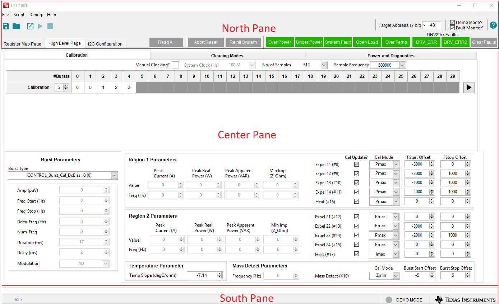
Task: Click the Over Power fault indicator
Action: pyautogui.click(x=279, y=42)
